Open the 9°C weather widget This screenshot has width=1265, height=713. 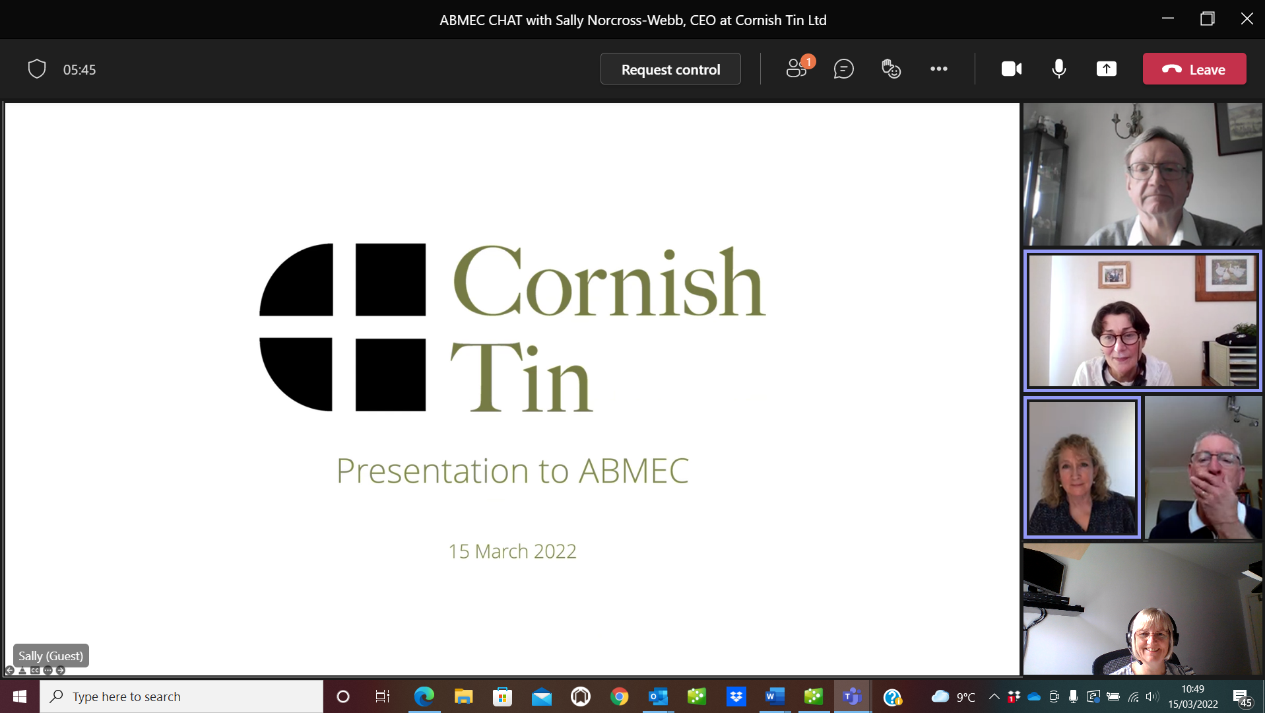pos(953,696)
